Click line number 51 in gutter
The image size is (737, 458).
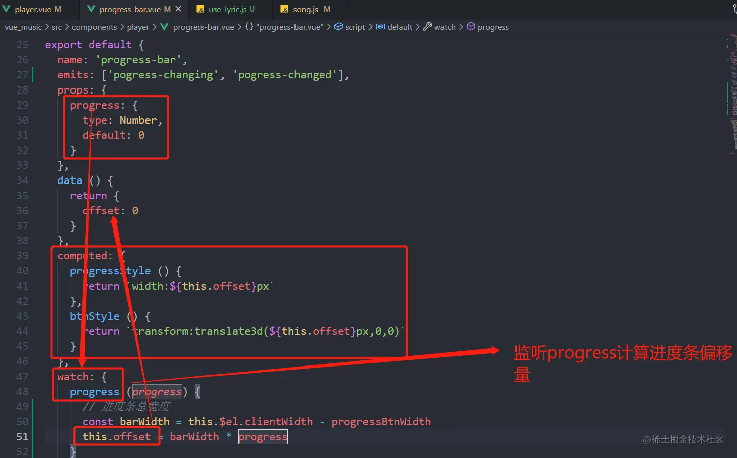(x=22, y=436)
